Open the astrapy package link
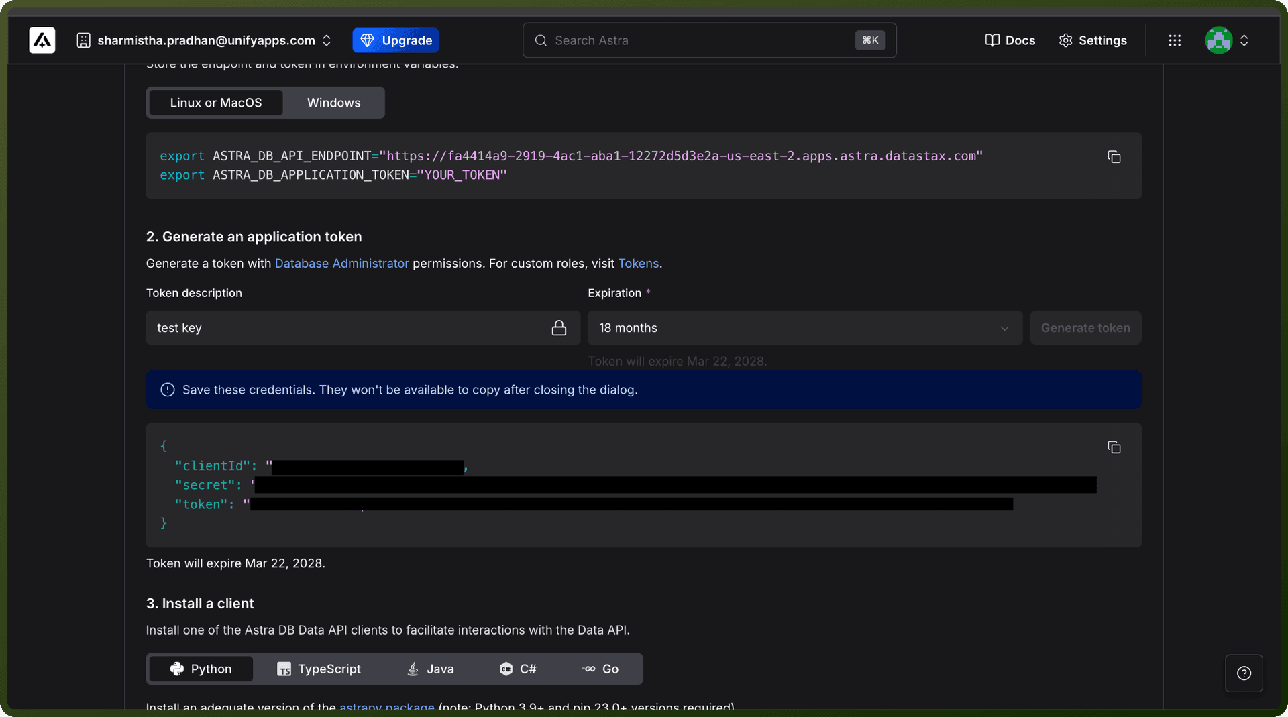This screenshot has width=1288, height=717. [x=387, y=706]
